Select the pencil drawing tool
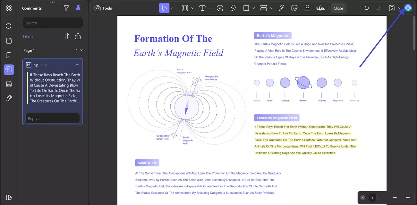Viewport: 417px width, 205px height. point(233,8)
